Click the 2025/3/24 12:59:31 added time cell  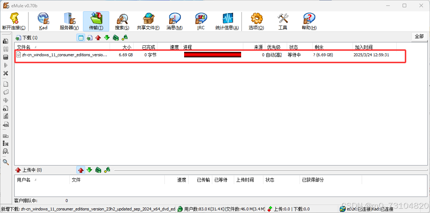pos(371,55)
